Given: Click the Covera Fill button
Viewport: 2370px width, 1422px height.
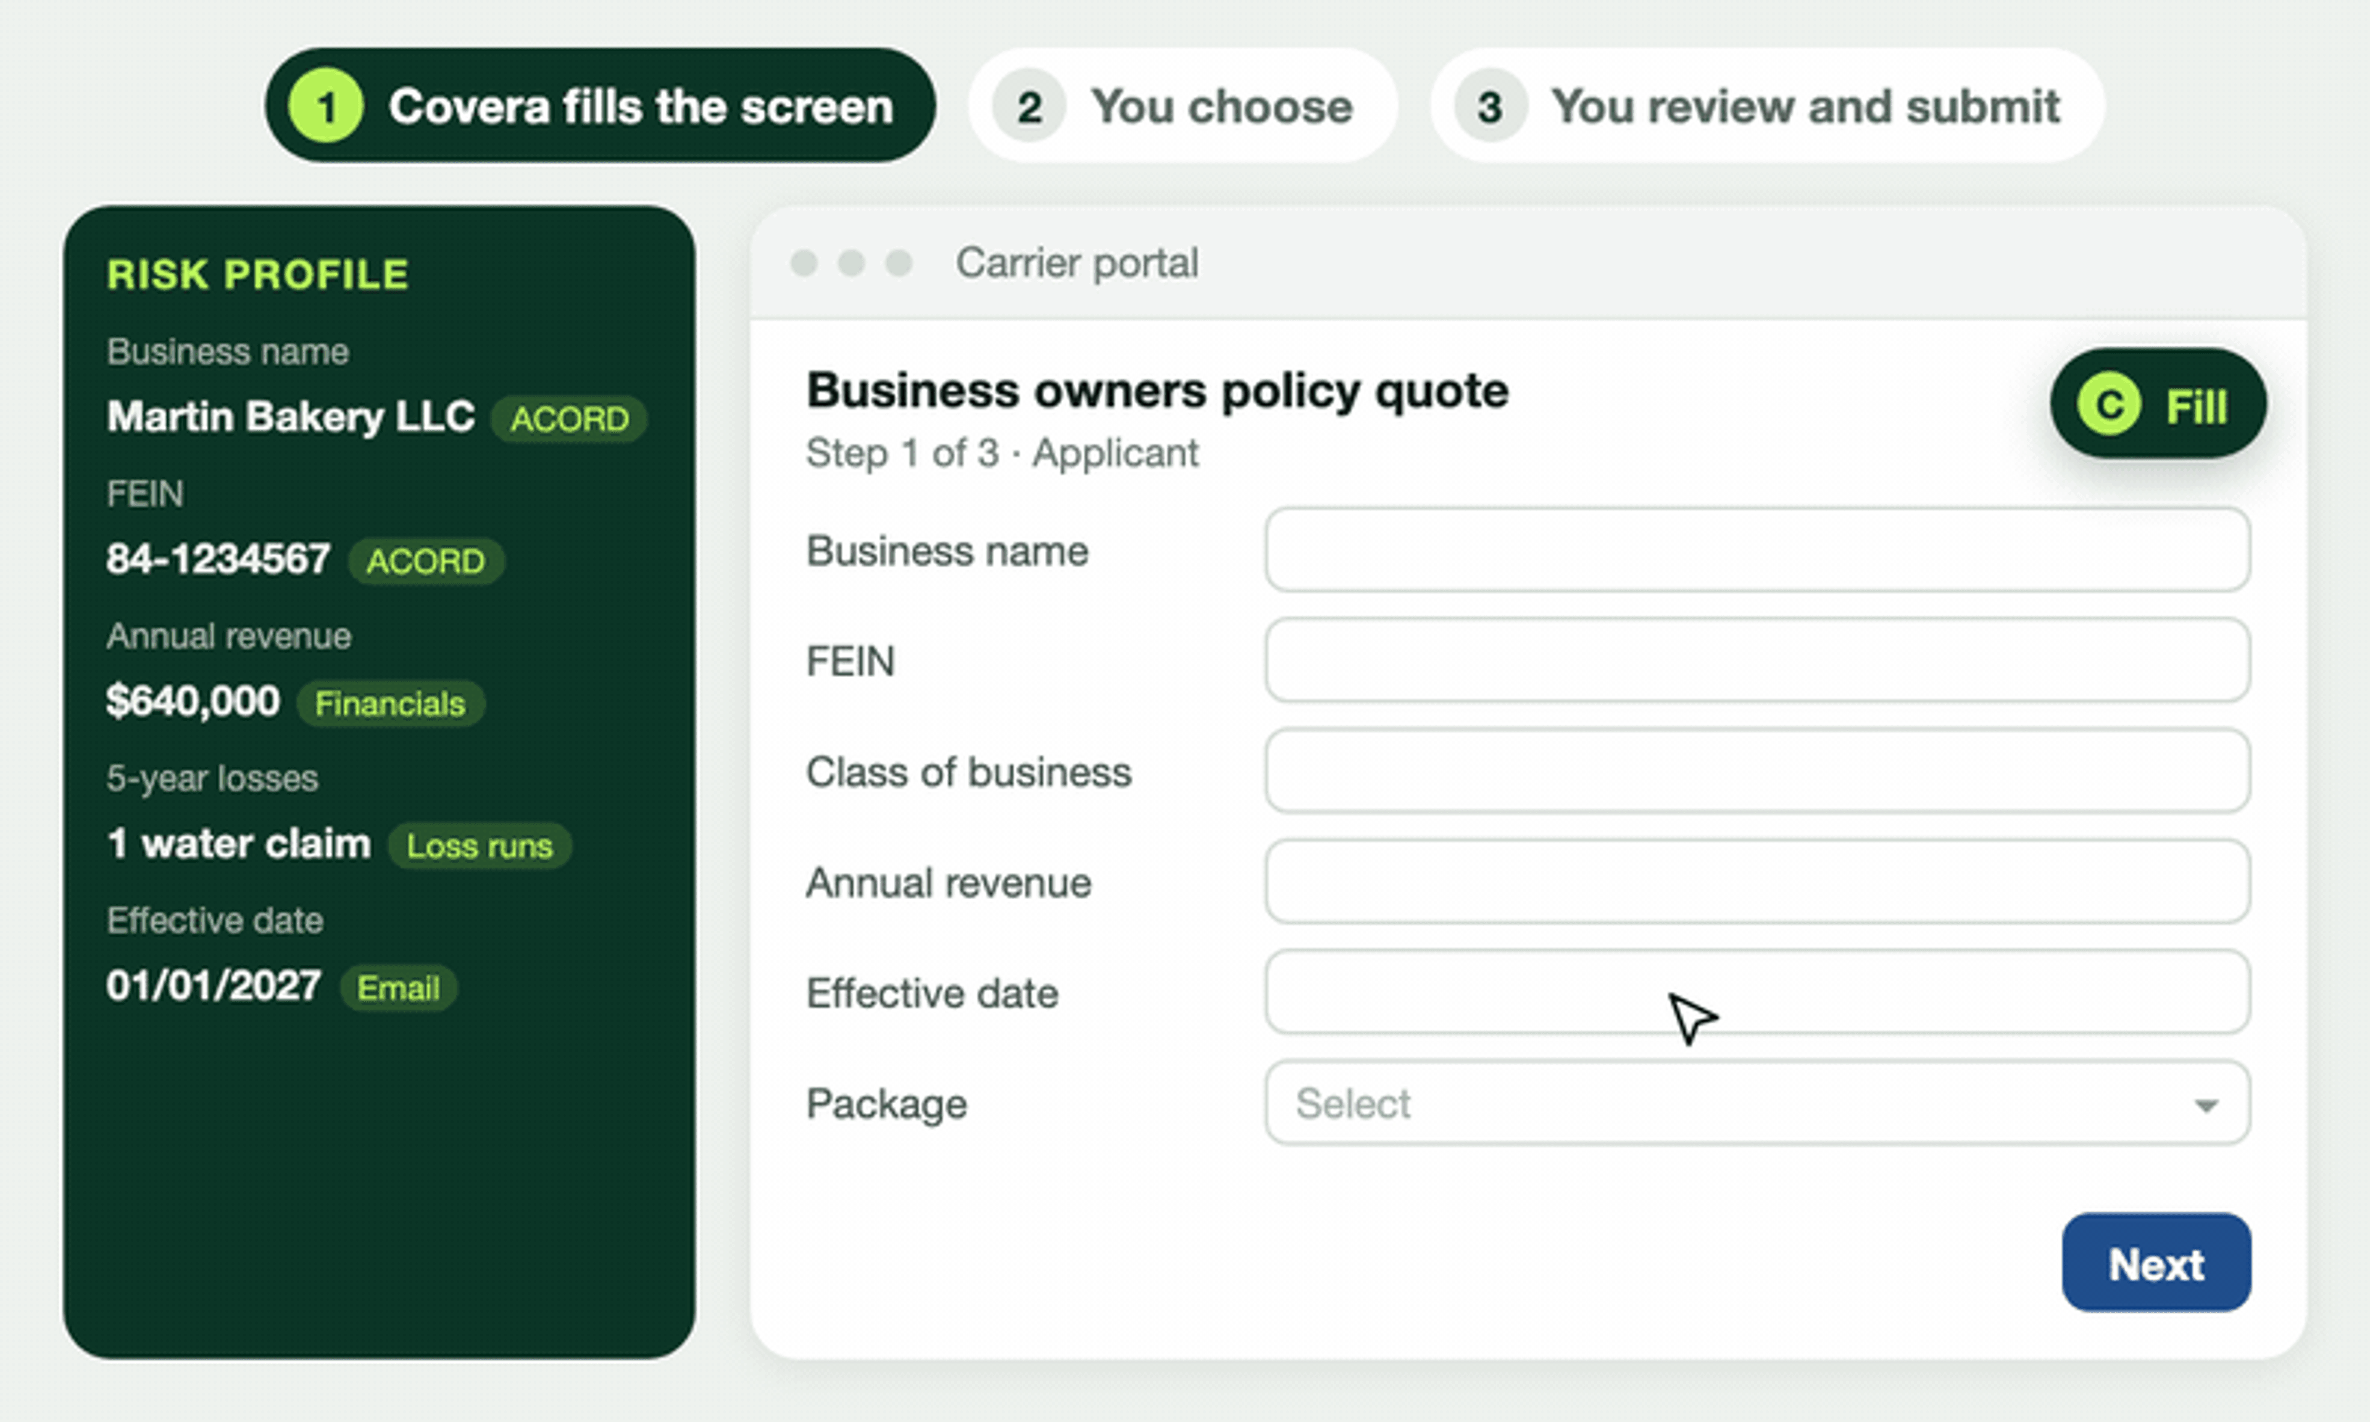Looking at the screenshot, I should (x=2157, y=404).
